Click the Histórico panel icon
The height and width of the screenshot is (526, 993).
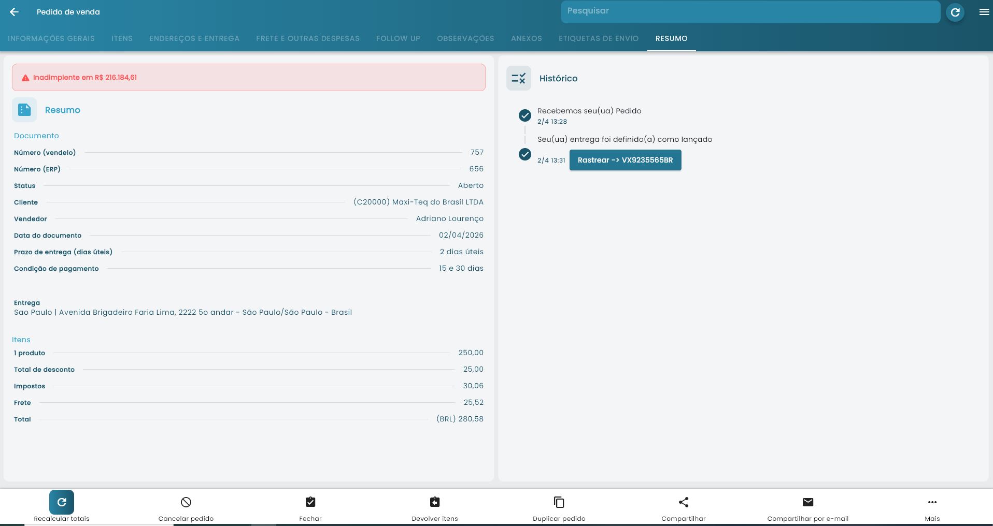(518, 78)
